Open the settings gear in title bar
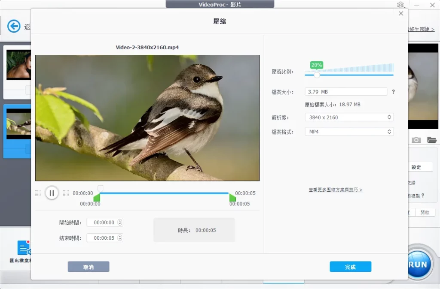The width and height of the screenshot is (440, 289). coord(400,5)
